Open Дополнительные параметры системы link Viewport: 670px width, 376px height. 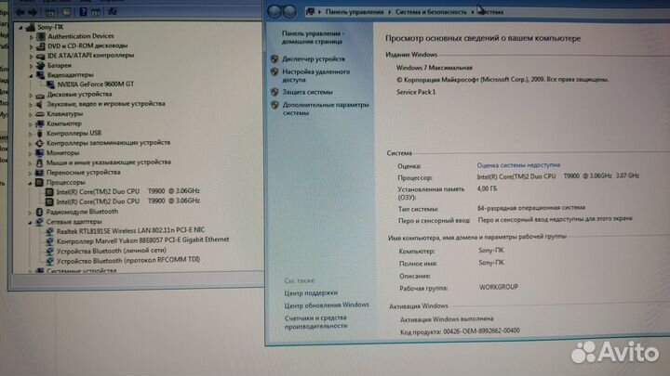(x=325, y=109)
